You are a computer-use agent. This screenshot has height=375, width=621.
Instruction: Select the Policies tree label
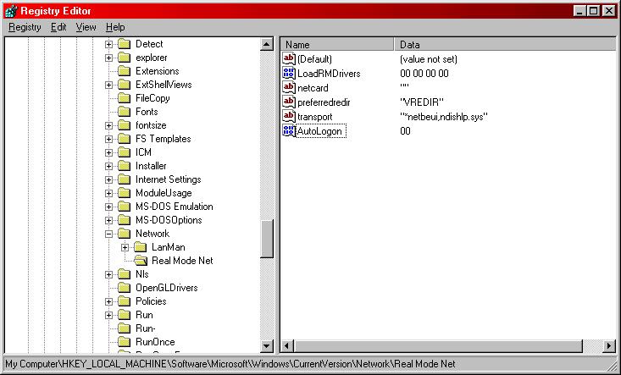tap(151, 301)
